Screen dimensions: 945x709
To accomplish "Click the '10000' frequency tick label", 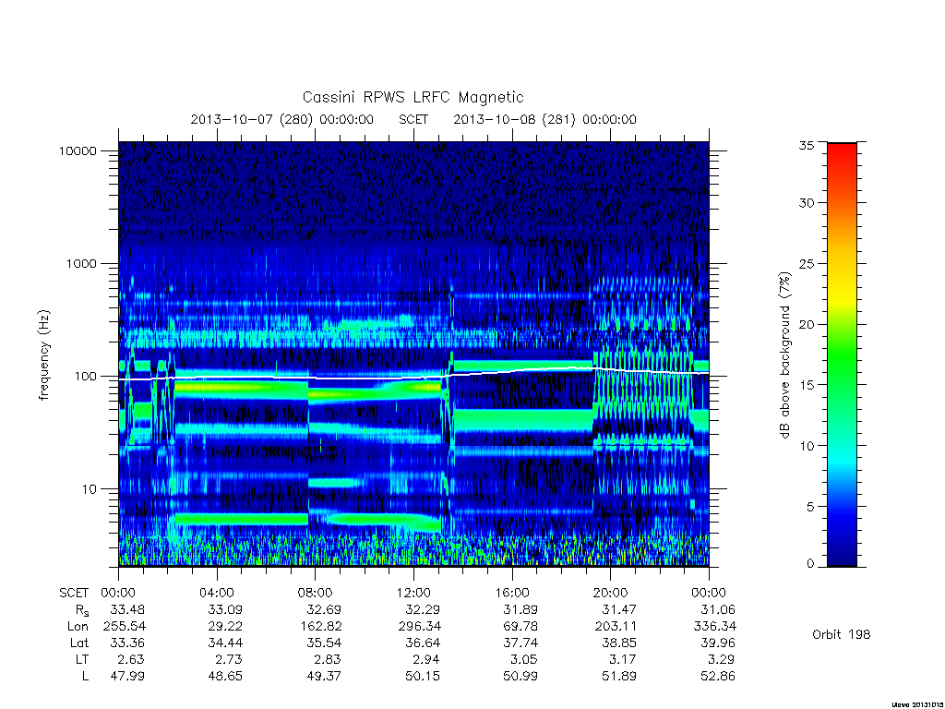I will coord(78,150).
